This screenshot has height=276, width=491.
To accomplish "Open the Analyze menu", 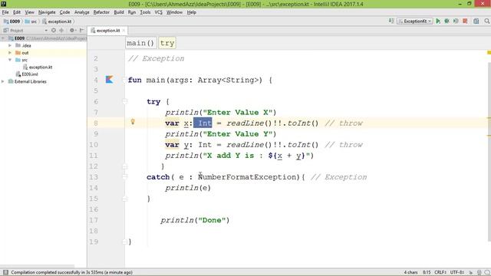I will [82, 12].
